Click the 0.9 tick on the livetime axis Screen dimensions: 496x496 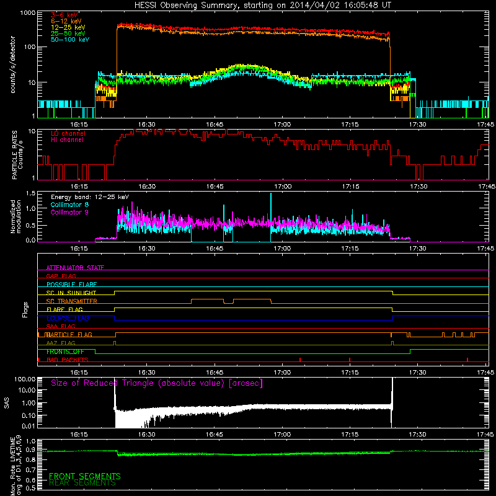tap(30, 450)
